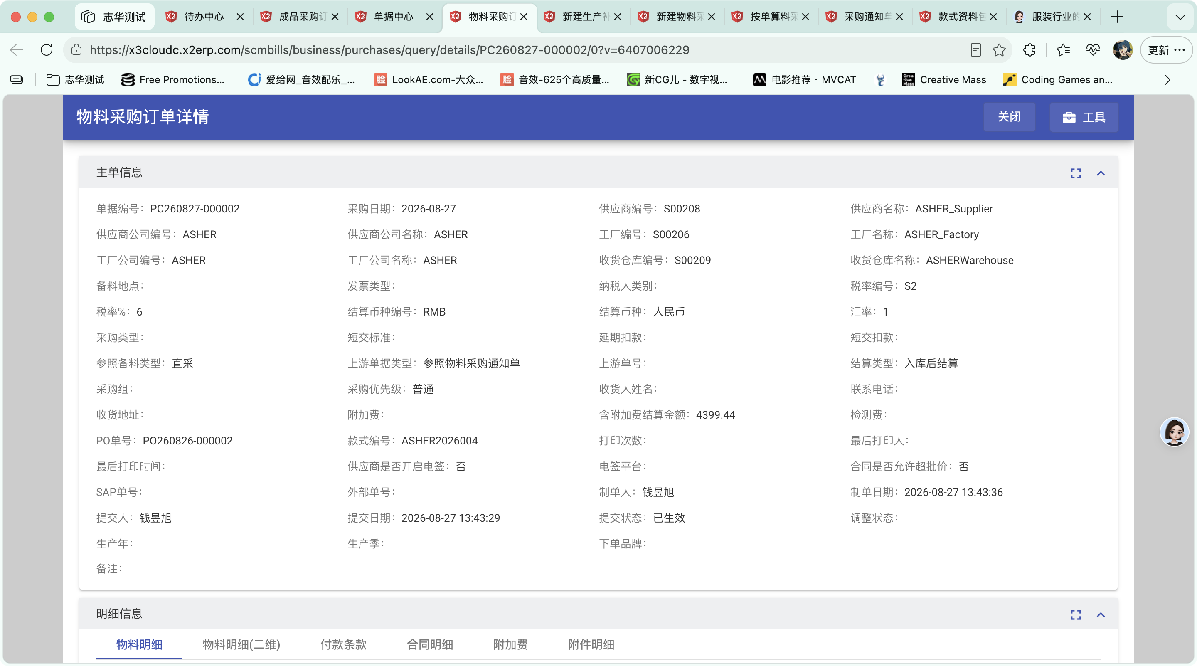Open the browser extensions puzzle icon
This screenshot has width=1197, height=666.
(1029, 50)
